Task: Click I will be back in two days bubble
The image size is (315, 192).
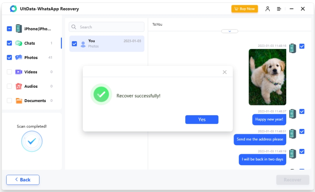Action: [262, 160]
